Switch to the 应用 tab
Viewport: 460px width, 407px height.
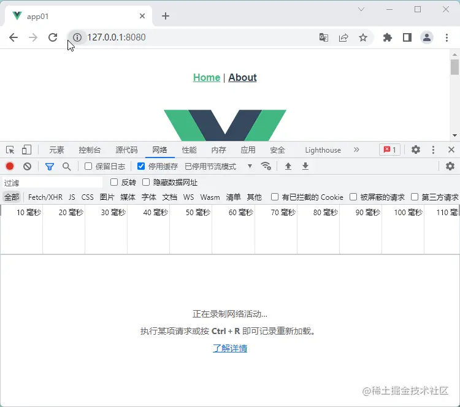248,150
